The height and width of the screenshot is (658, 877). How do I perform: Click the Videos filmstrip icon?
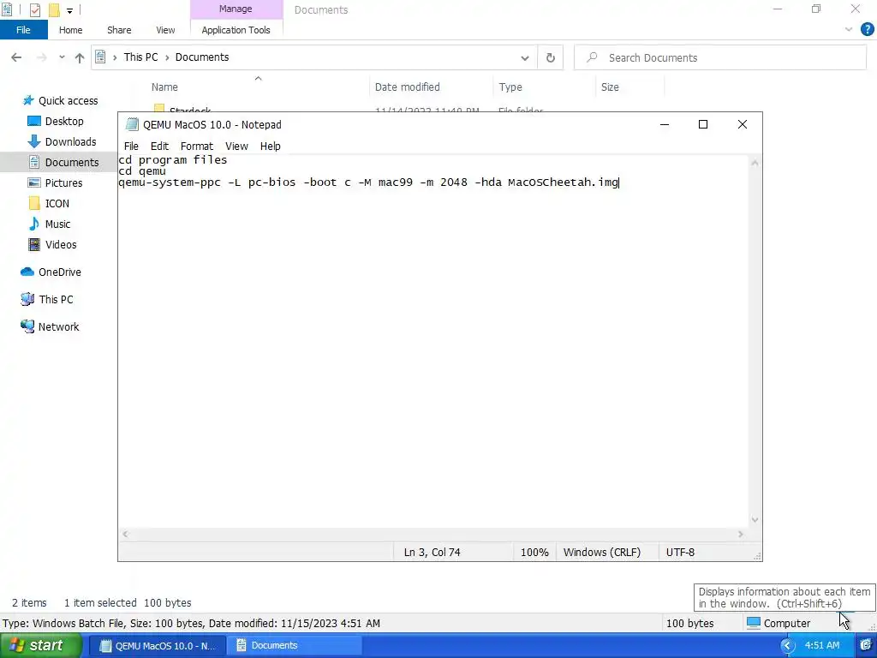[34, 244]
